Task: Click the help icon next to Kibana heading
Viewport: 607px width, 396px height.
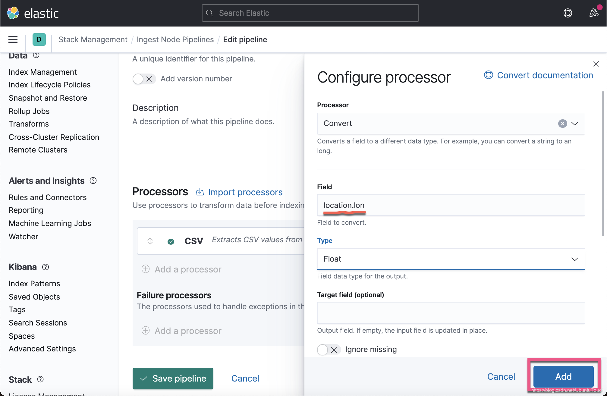Action: click(x=45, y=267)
